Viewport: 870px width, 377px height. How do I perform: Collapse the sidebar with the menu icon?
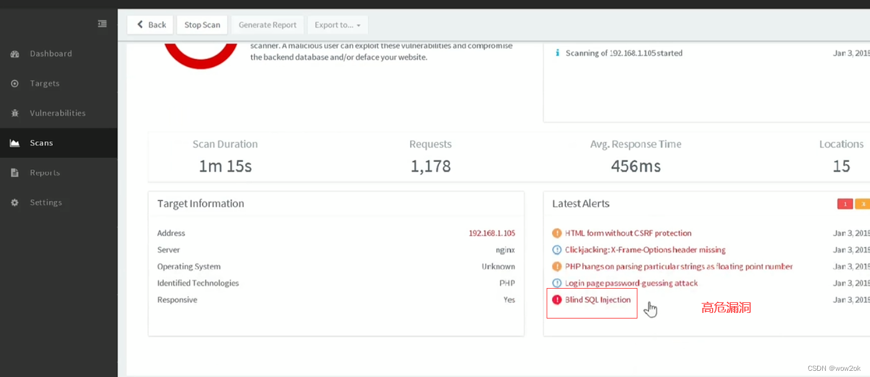[x=103, y=24]
